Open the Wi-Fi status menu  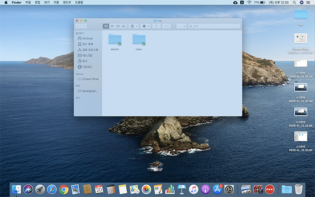pos(249,2)
